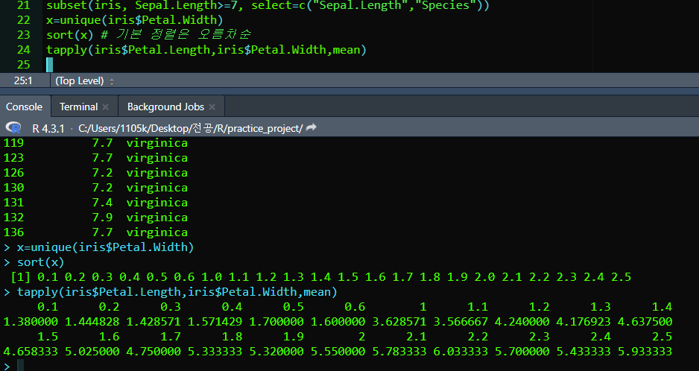Click the mean value 4.637500
The width and height of the screenshot is (699, 371).
[645, 322]
